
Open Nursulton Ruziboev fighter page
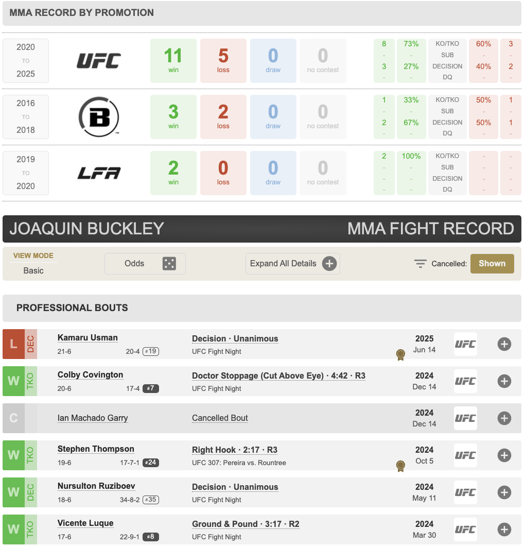click(96, 486)
